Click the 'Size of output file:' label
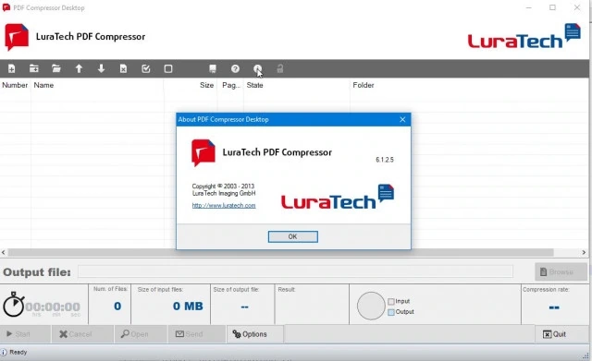Viewport: 592px width, 361px height. click(237, 289)
